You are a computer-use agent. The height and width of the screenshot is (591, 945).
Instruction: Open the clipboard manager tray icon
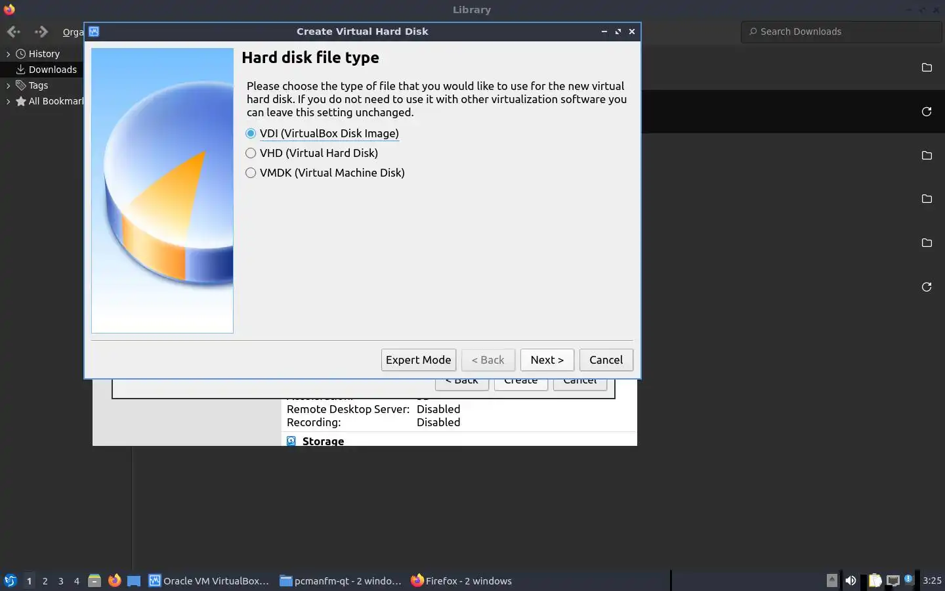(875, 580)
